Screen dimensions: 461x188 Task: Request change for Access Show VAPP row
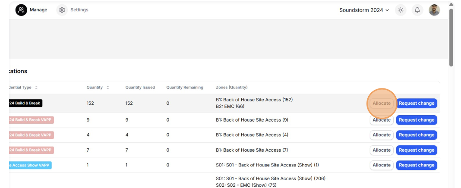pos(417,165)
